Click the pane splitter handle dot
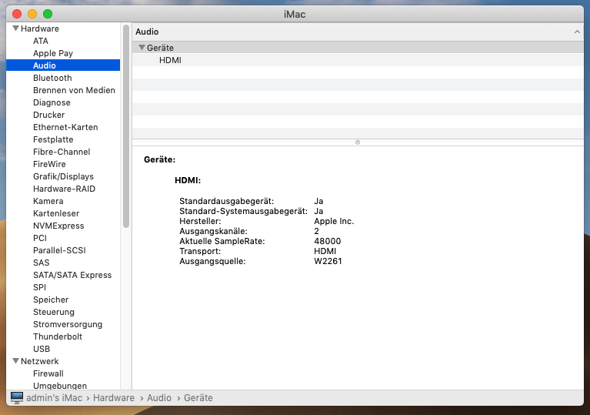Image resolution: width=590 pixels, height=415 pixels. 358,142
